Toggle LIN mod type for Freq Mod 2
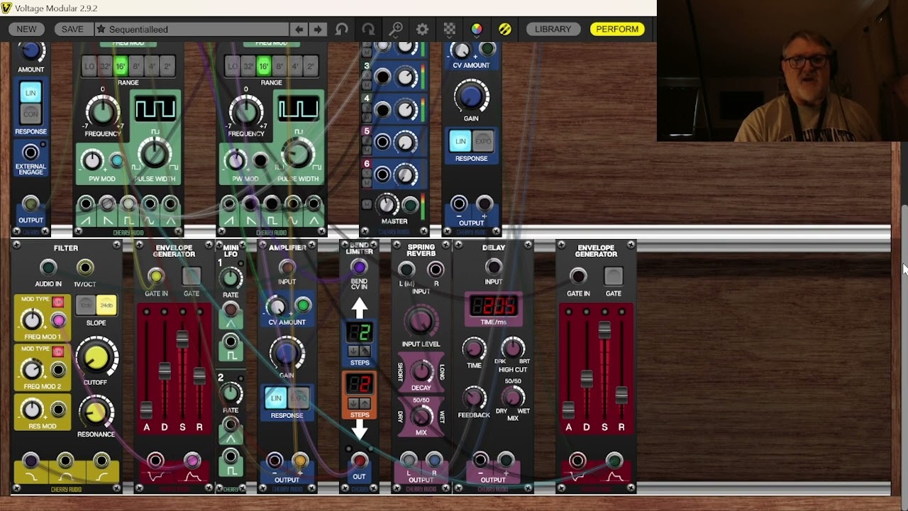 [58, 352]
